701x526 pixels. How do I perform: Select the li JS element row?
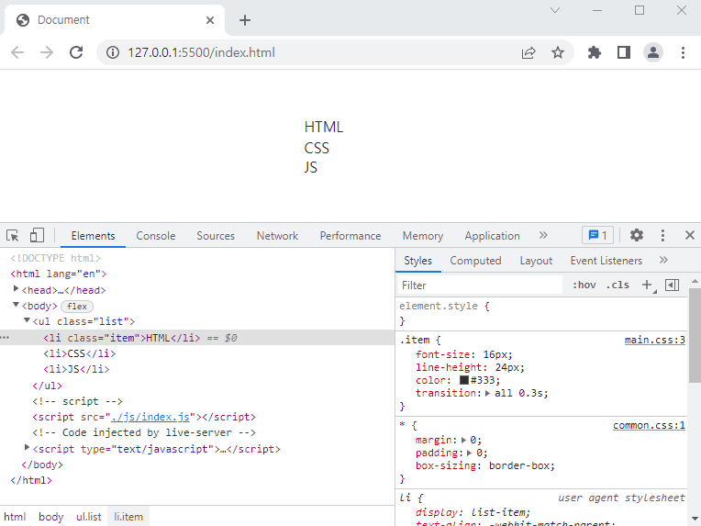(x=196, y=369)
